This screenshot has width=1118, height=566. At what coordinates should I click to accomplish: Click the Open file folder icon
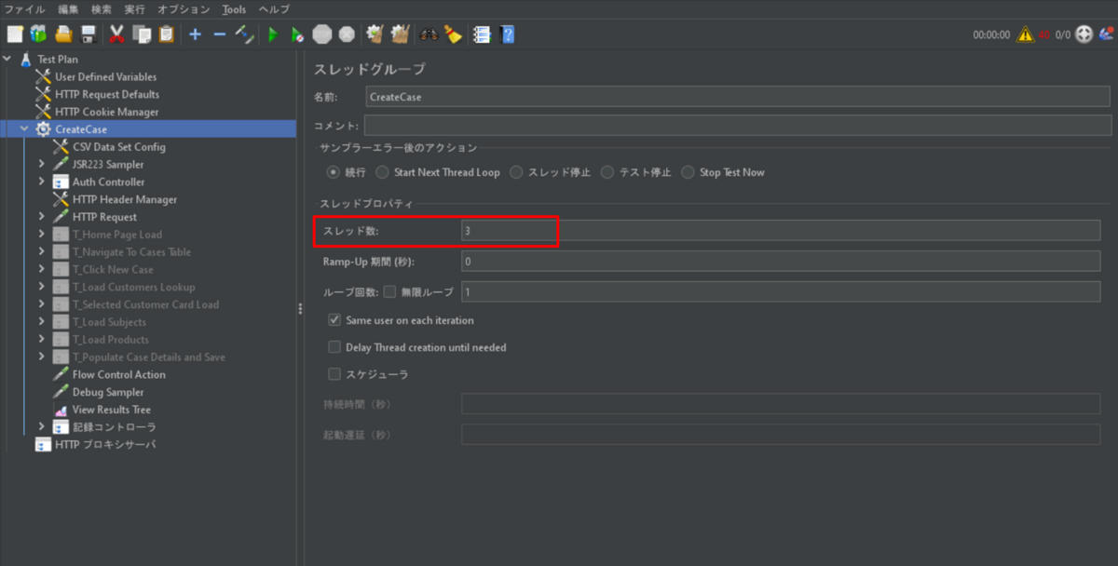point(63,34)
